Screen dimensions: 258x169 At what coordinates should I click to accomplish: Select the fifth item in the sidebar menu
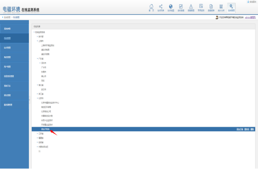click(14, 67)
